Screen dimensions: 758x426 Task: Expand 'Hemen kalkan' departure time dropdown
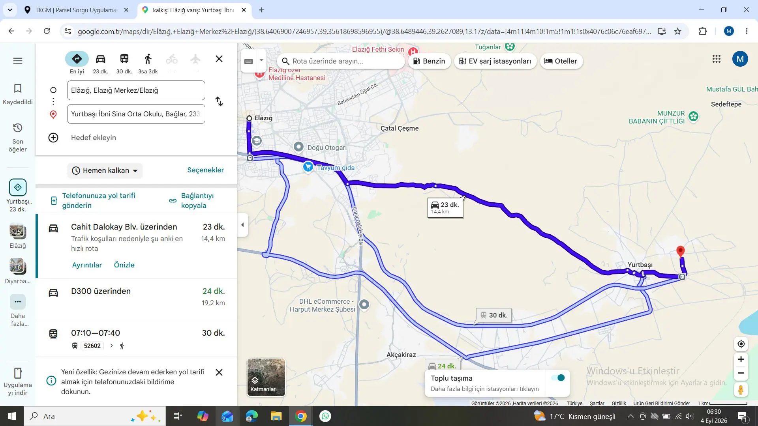105,170
